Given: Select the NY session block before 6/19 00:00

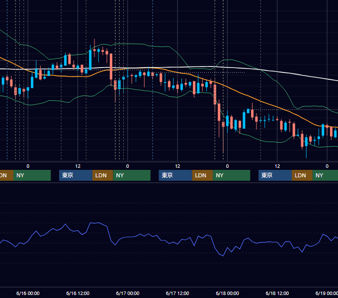Looking at the screenshot, I should pos(325,175).
